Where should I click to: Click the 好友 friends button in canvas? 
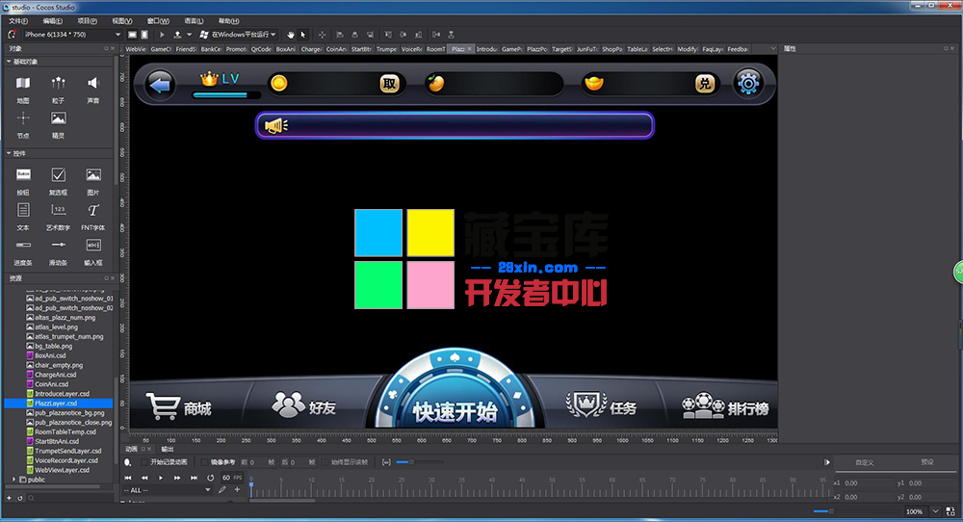[x=304, y=405]
